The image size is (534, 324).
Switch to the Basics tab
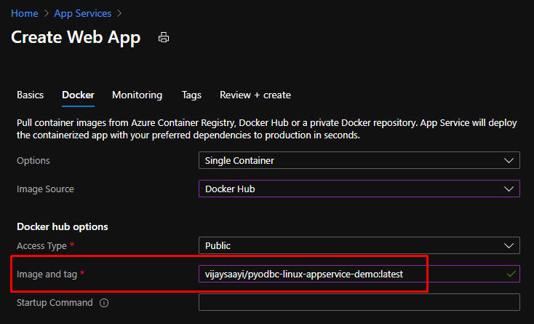click(x=31, y=95)
